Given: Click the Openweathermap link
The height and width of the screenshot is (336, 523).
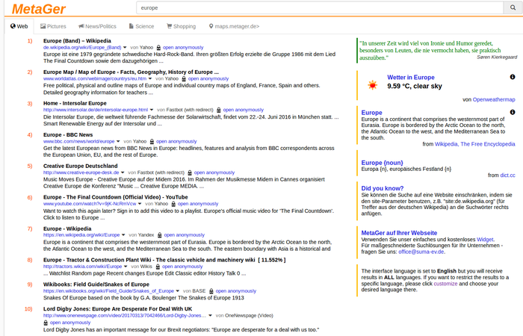Looking at the screenshot, I should coord(494,99).
